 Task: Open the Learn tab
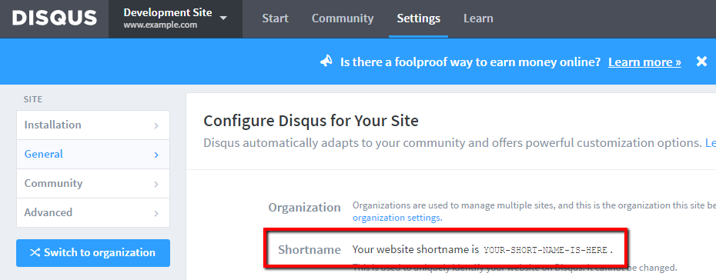click(x=478, y=18)
